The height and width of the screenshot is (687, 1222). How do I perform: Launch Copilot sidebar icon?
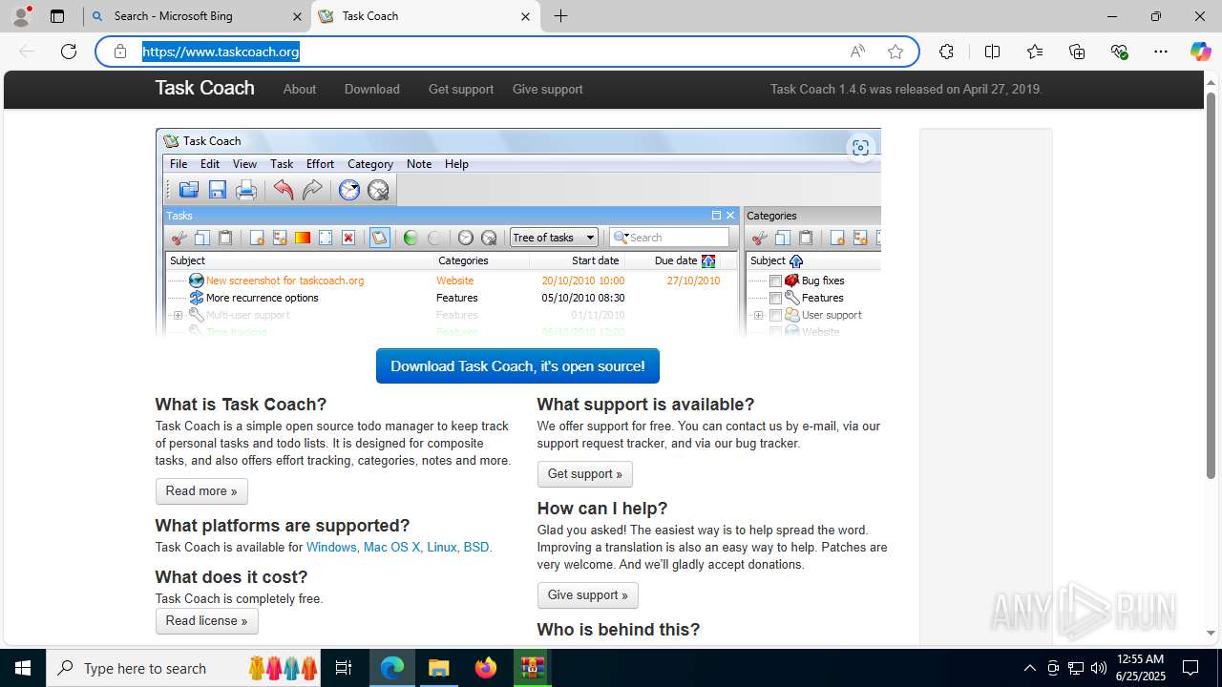1200,52
